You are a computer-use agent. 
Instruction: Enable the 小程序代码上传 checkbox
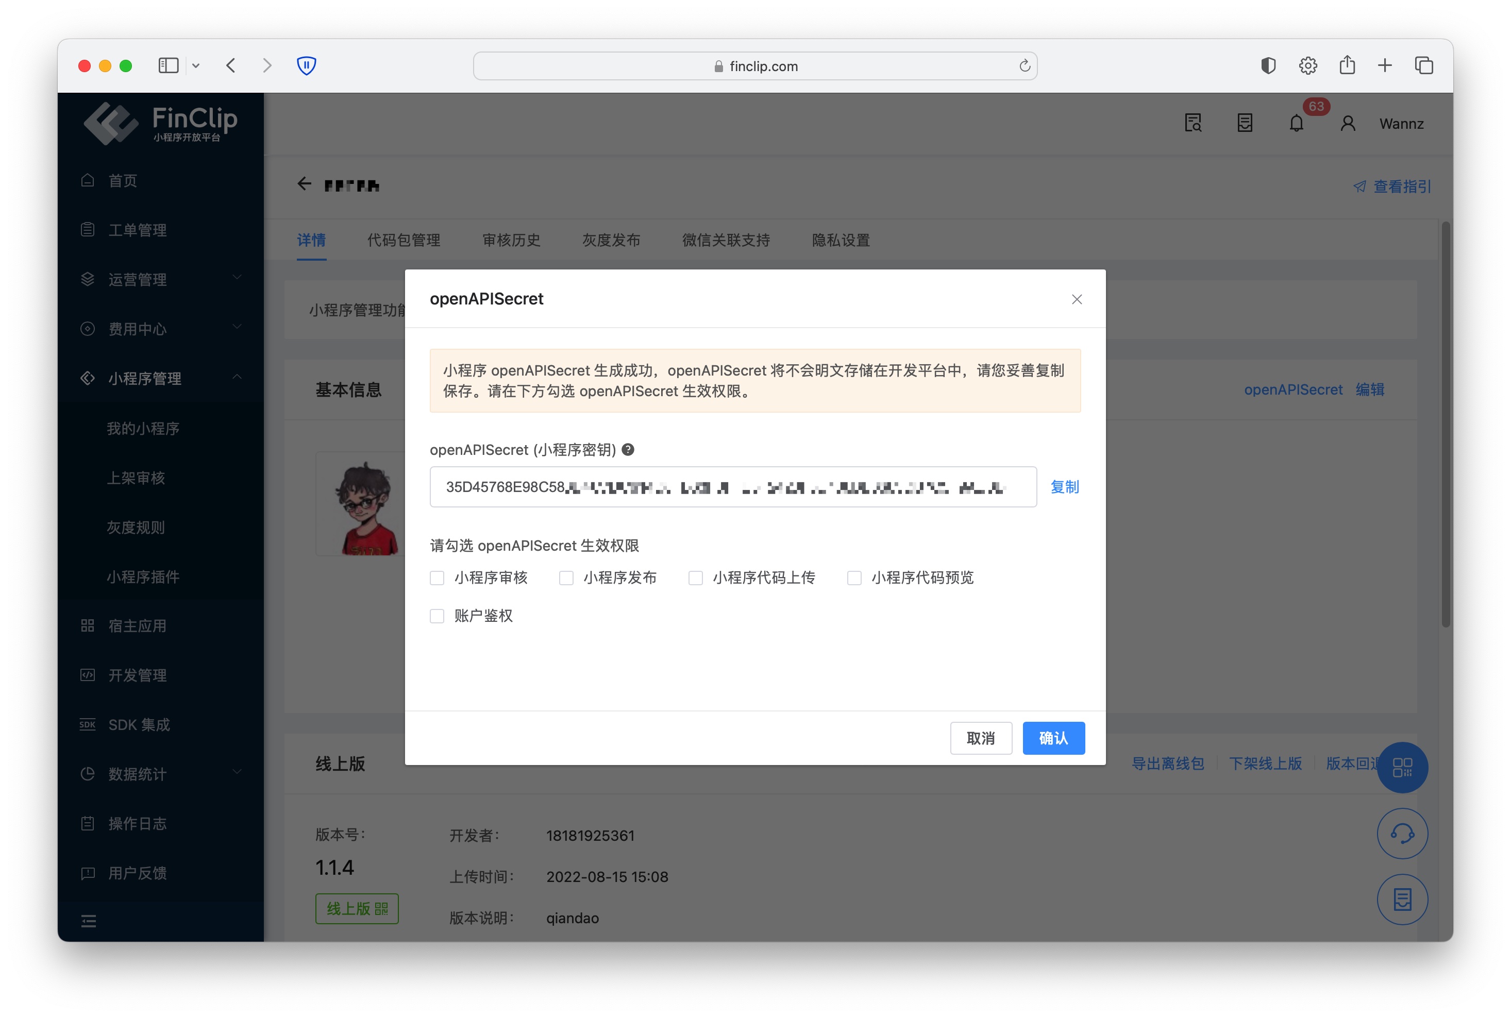point(695,578)
